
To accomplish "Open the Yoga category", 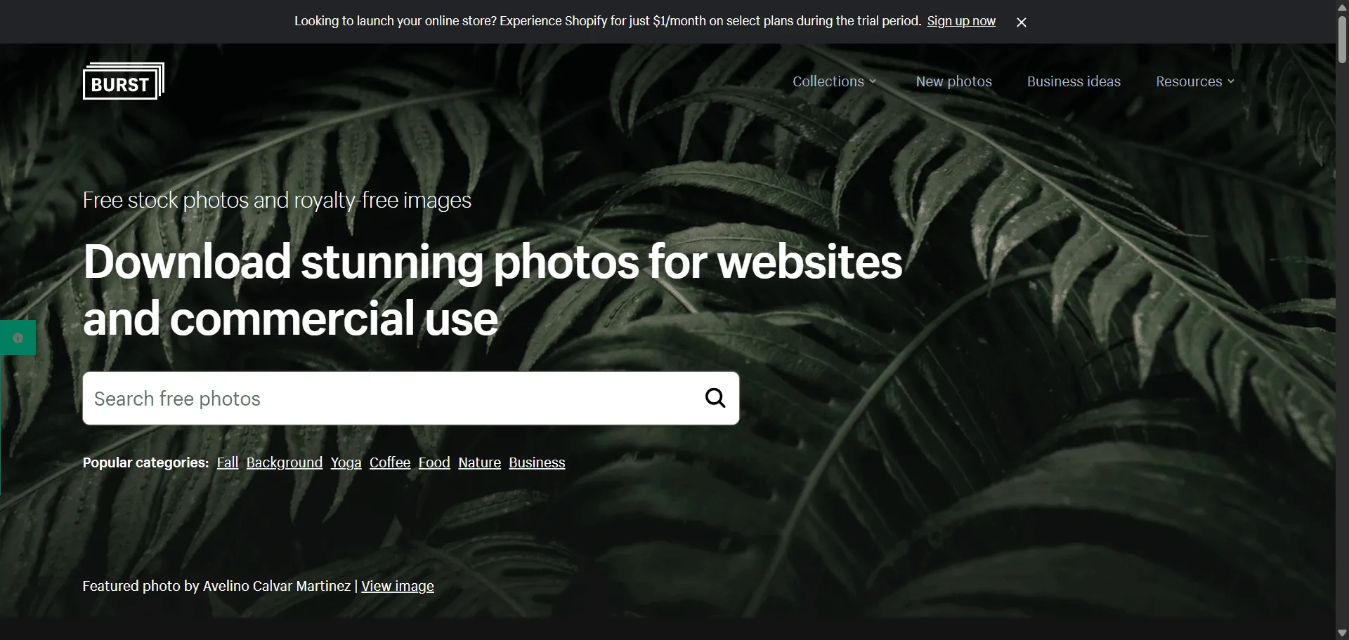I will [x=346, y=462].
